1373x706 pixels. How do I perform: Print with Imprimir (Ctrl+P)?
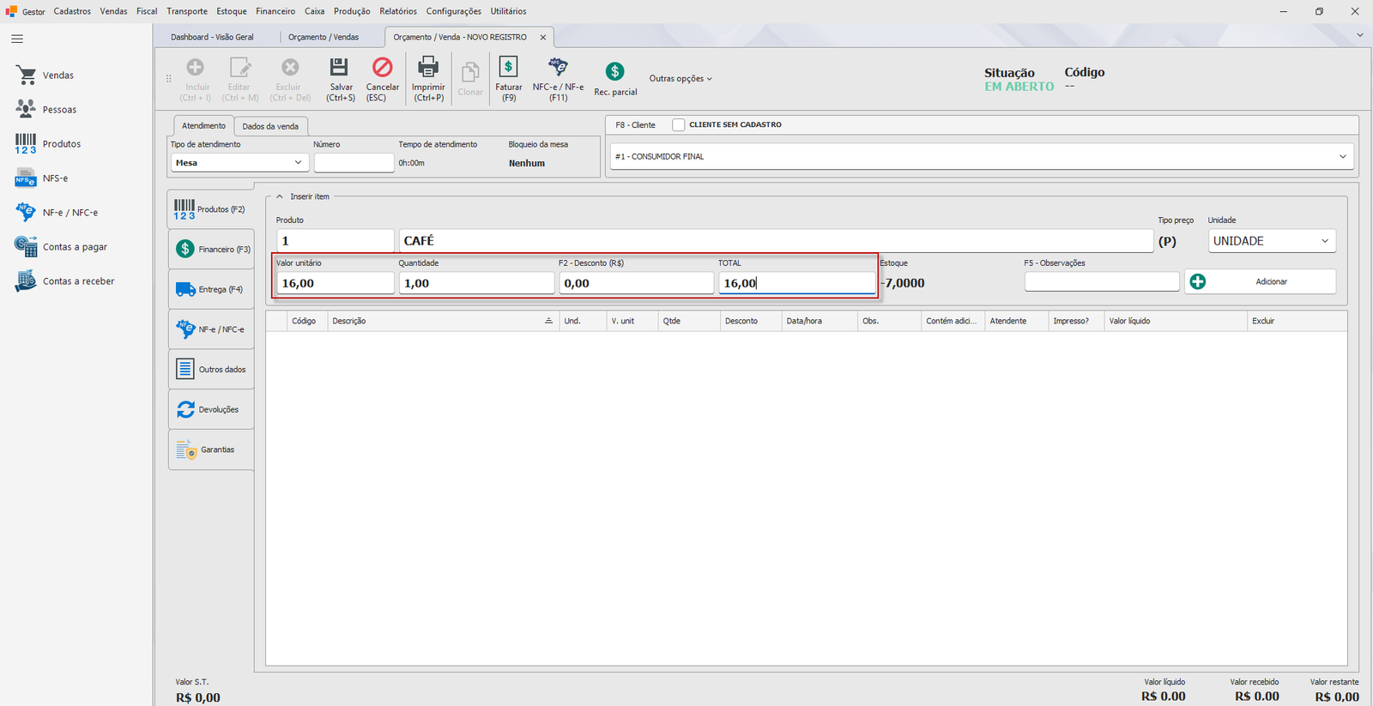(428, 80)
